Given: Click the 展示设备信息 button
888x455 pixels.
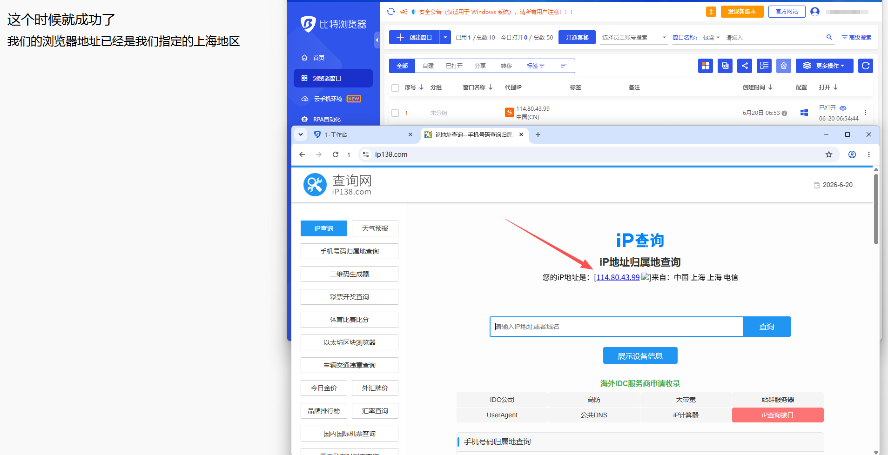Looking at the screenshot, I should 640,356.
